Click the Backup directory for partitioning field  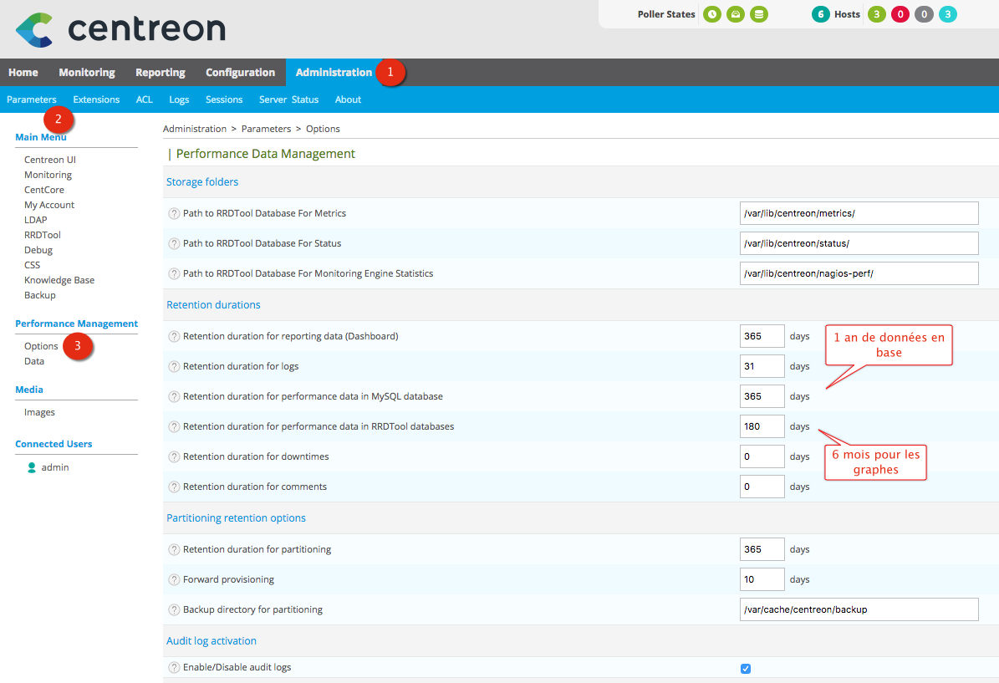(x=859, y=609)
